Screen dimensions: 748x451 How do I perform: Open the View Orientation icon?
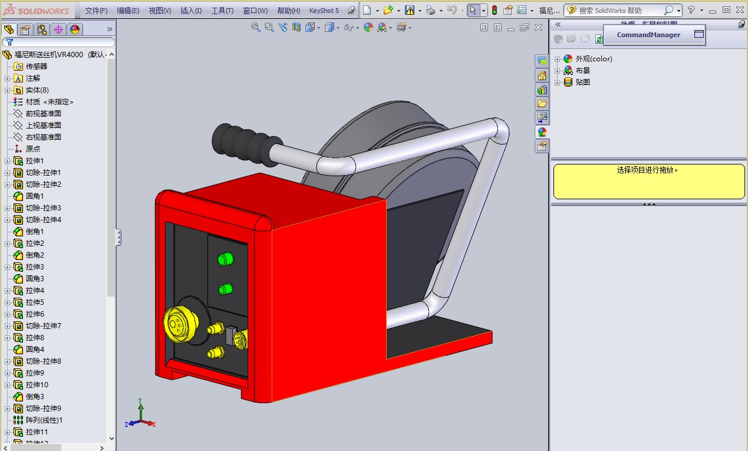click(310, 27)
